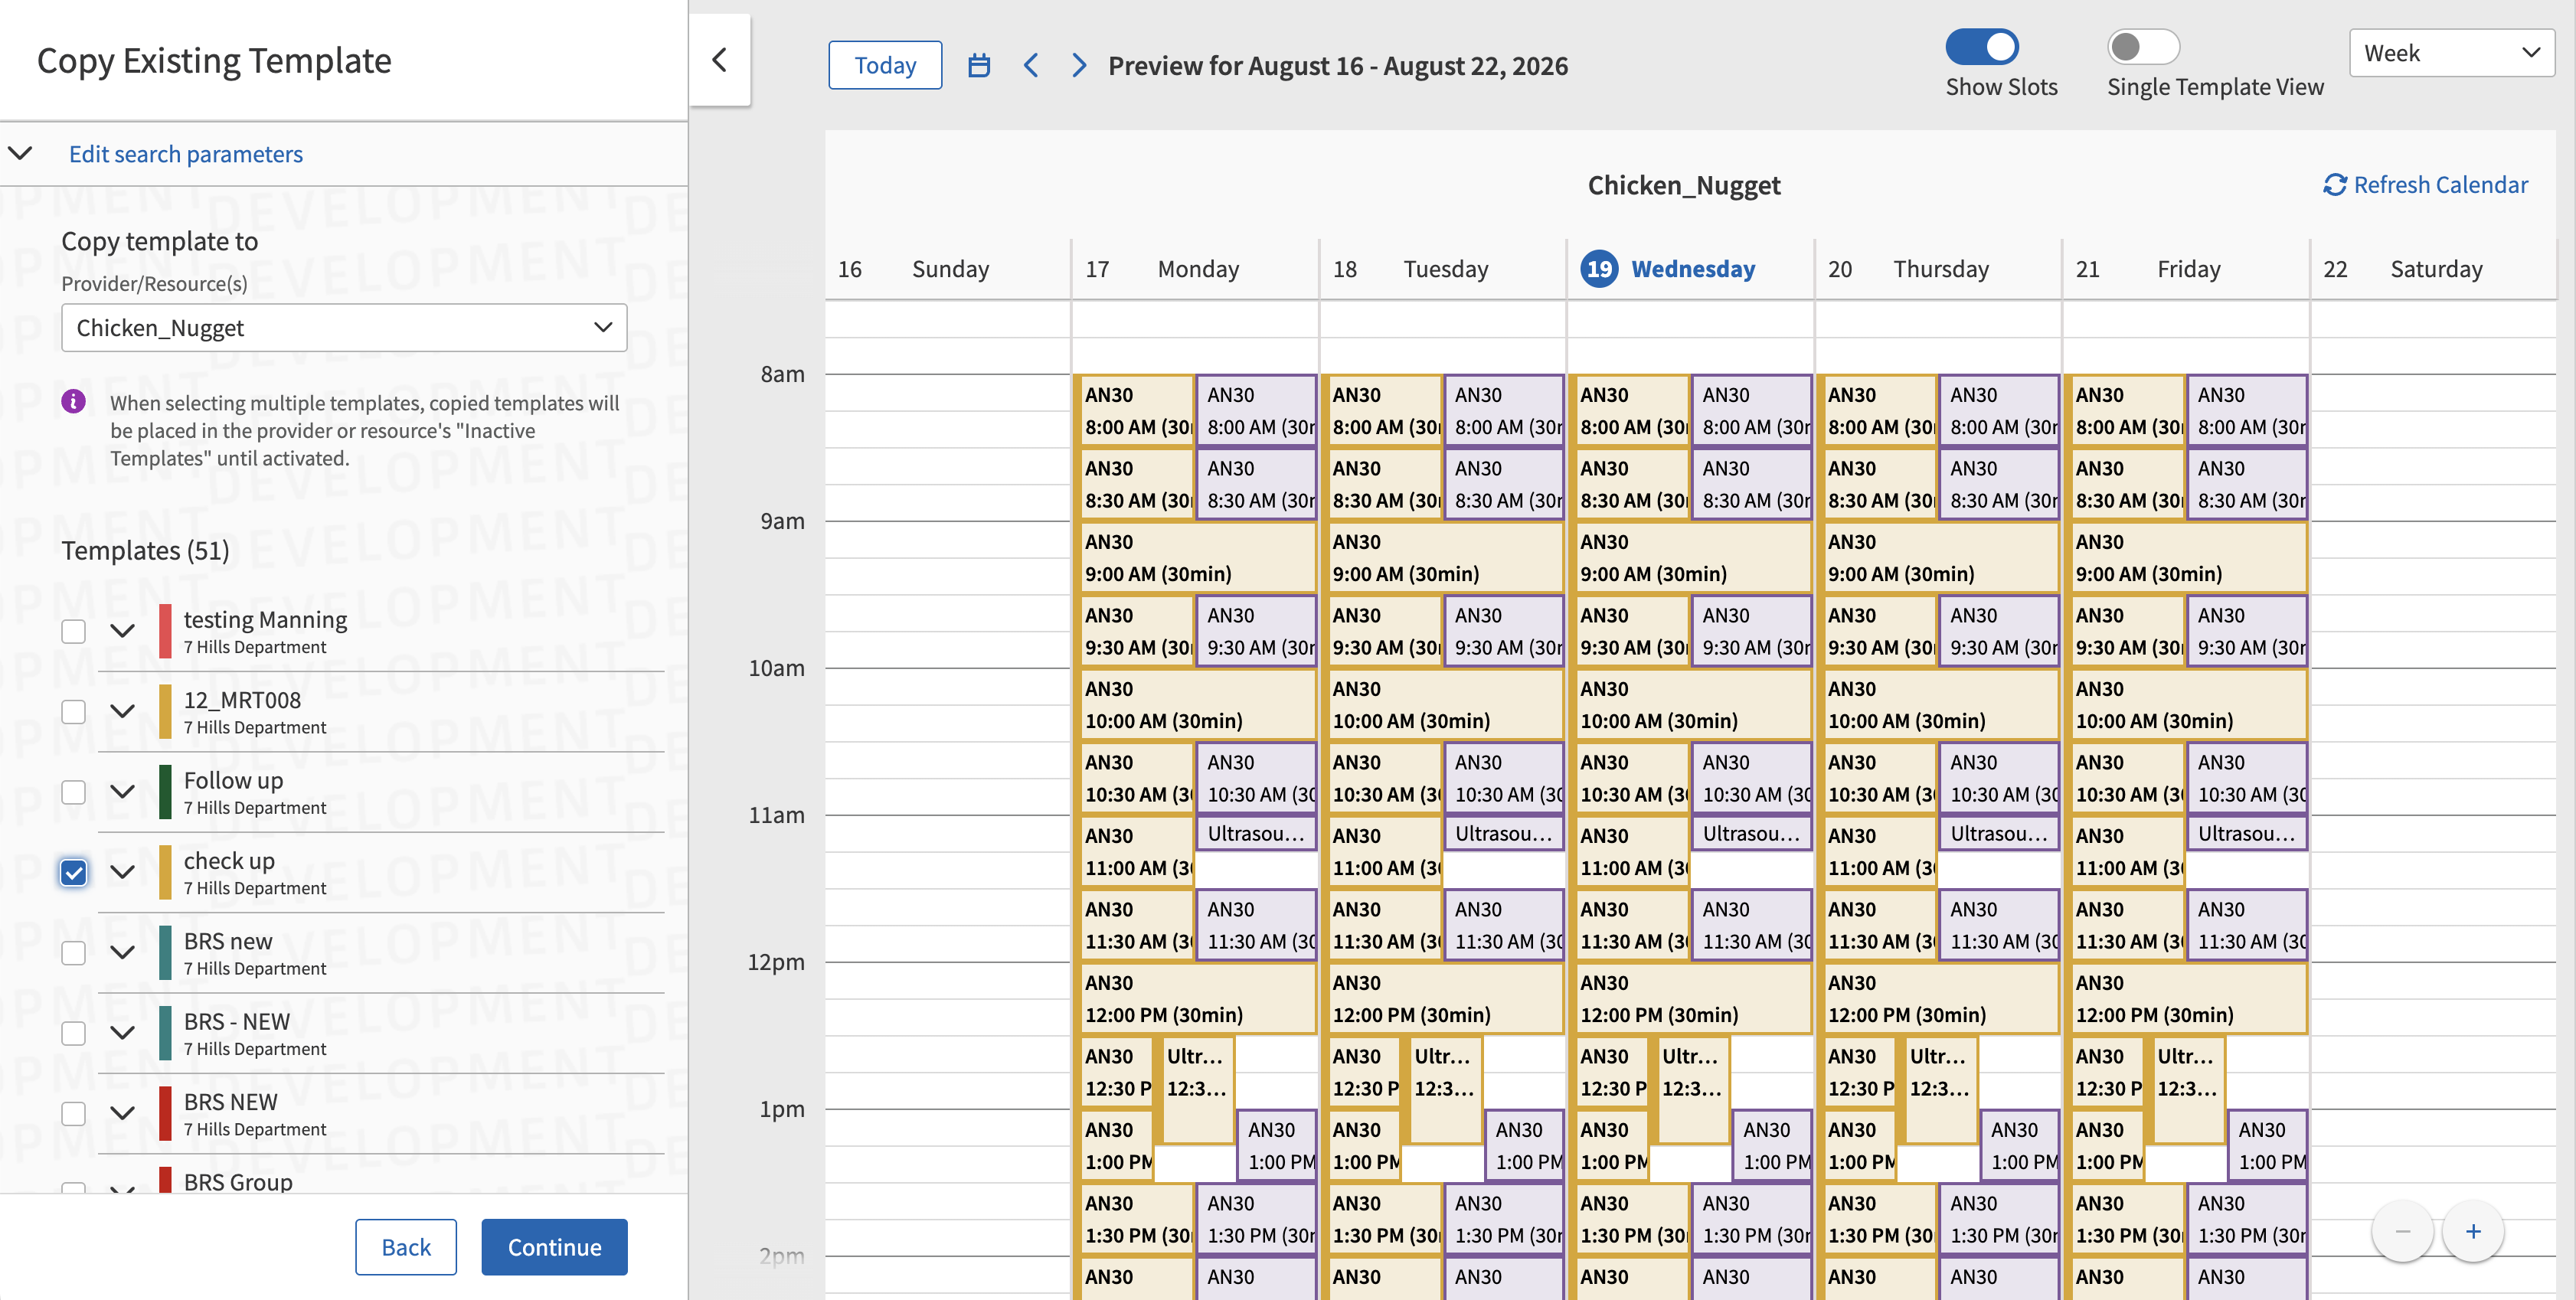Click the purple info icon

[73, 402]
